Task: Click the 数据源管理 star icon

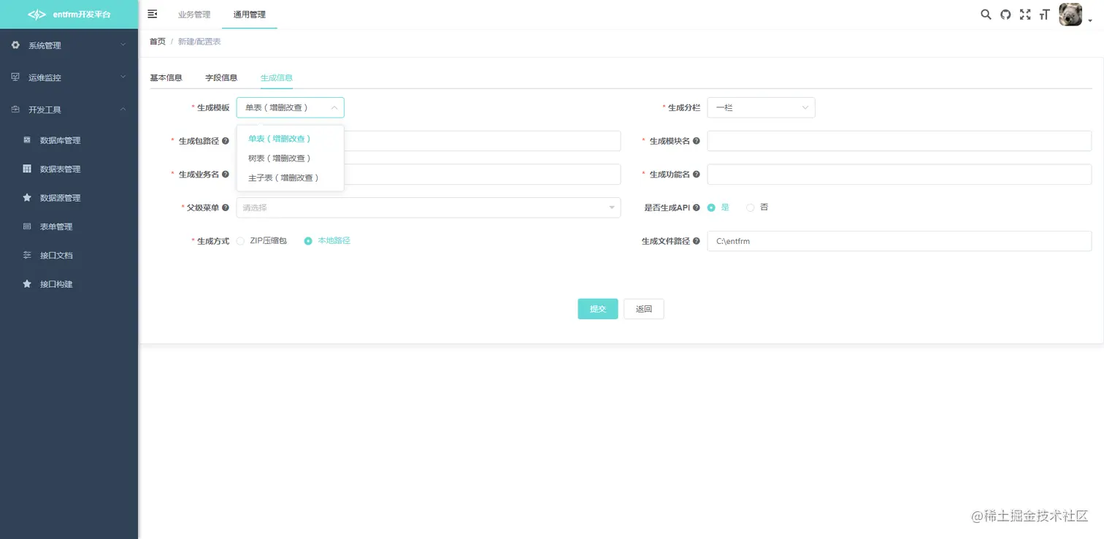Action: coord(27,197)
